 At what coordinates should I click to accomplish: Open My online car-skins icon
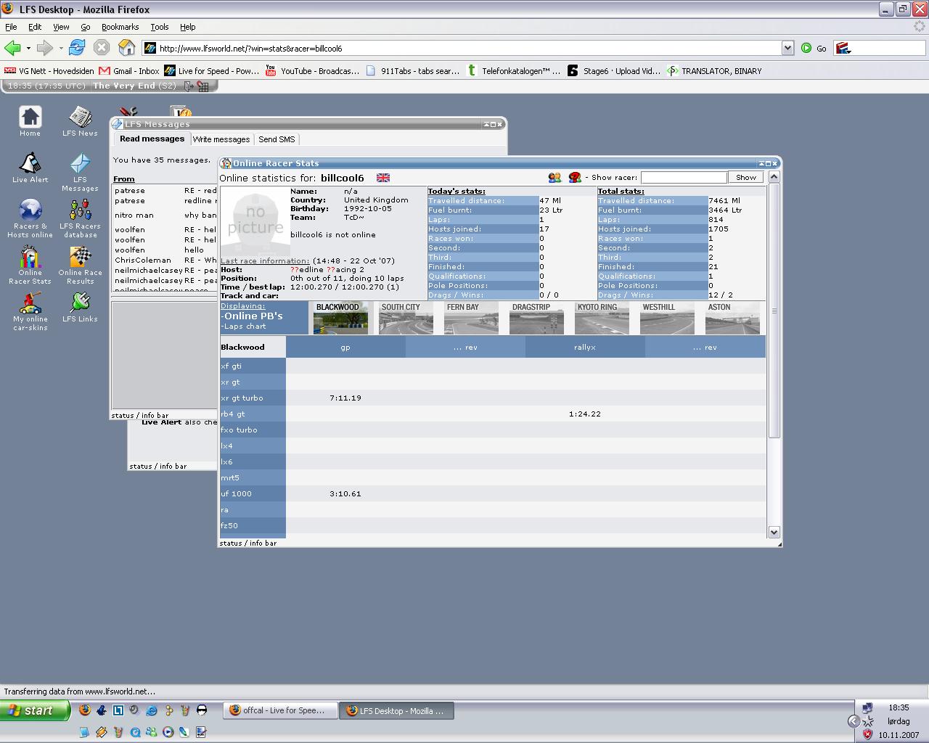click(30, 311)
